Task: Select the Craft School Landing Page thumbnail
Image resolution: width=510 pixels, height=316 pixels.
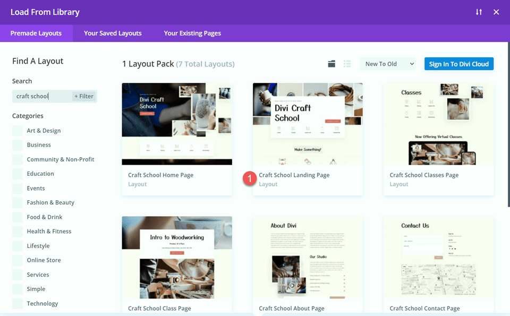Action: [x=308, y=124]
